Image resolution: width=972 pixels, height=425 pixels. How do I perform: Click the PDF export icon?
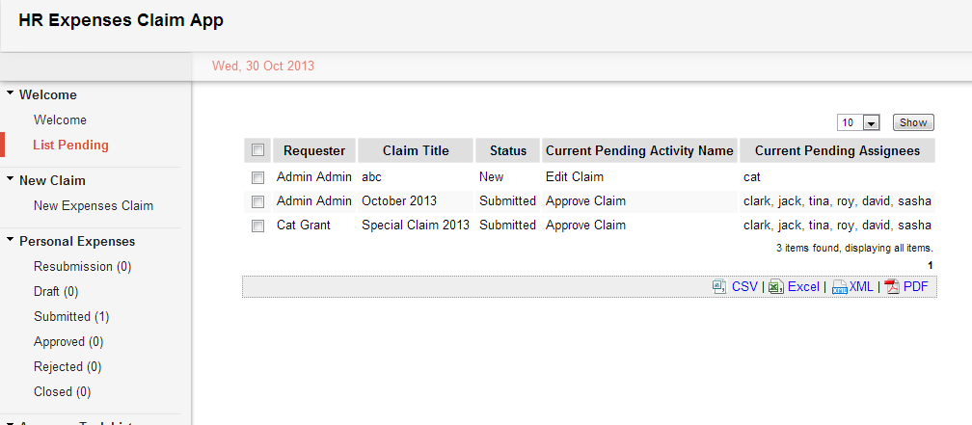[892, 287]
